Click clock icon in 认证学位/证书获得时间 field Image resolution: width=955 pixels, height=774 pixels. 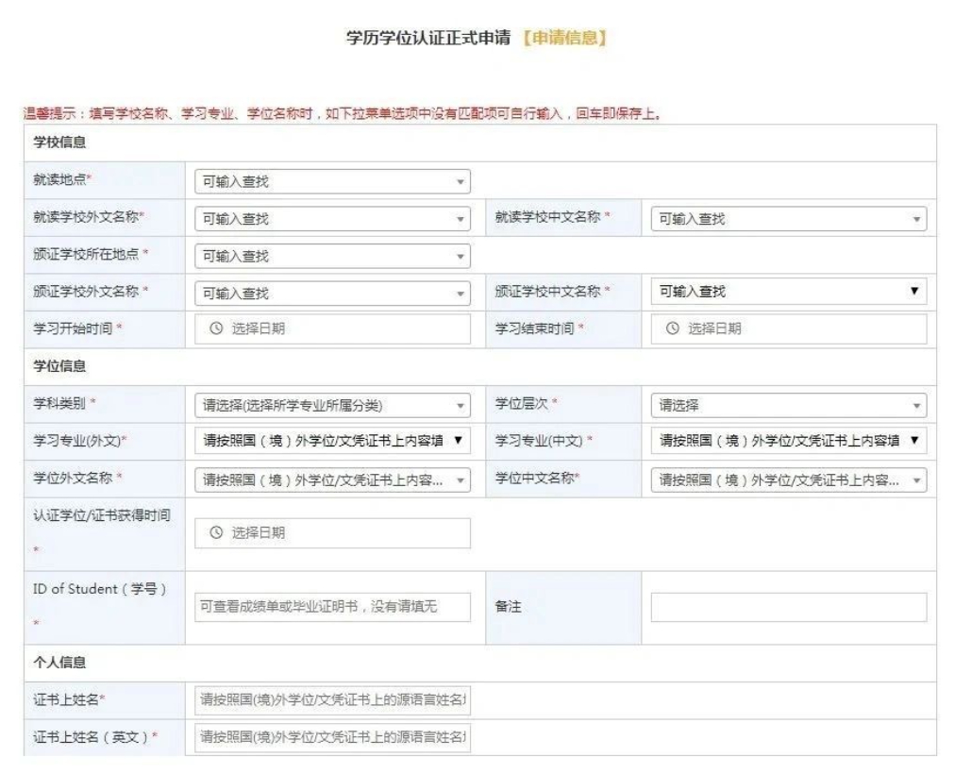point(215,533)
